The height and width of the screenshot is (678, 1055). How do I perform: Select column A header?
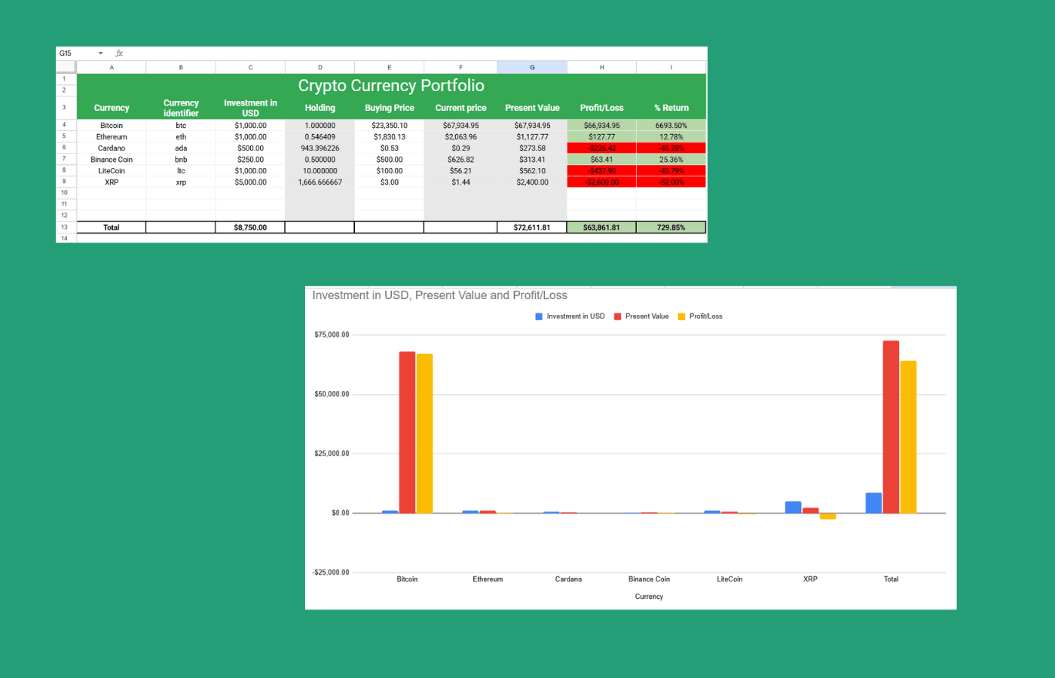112,67
